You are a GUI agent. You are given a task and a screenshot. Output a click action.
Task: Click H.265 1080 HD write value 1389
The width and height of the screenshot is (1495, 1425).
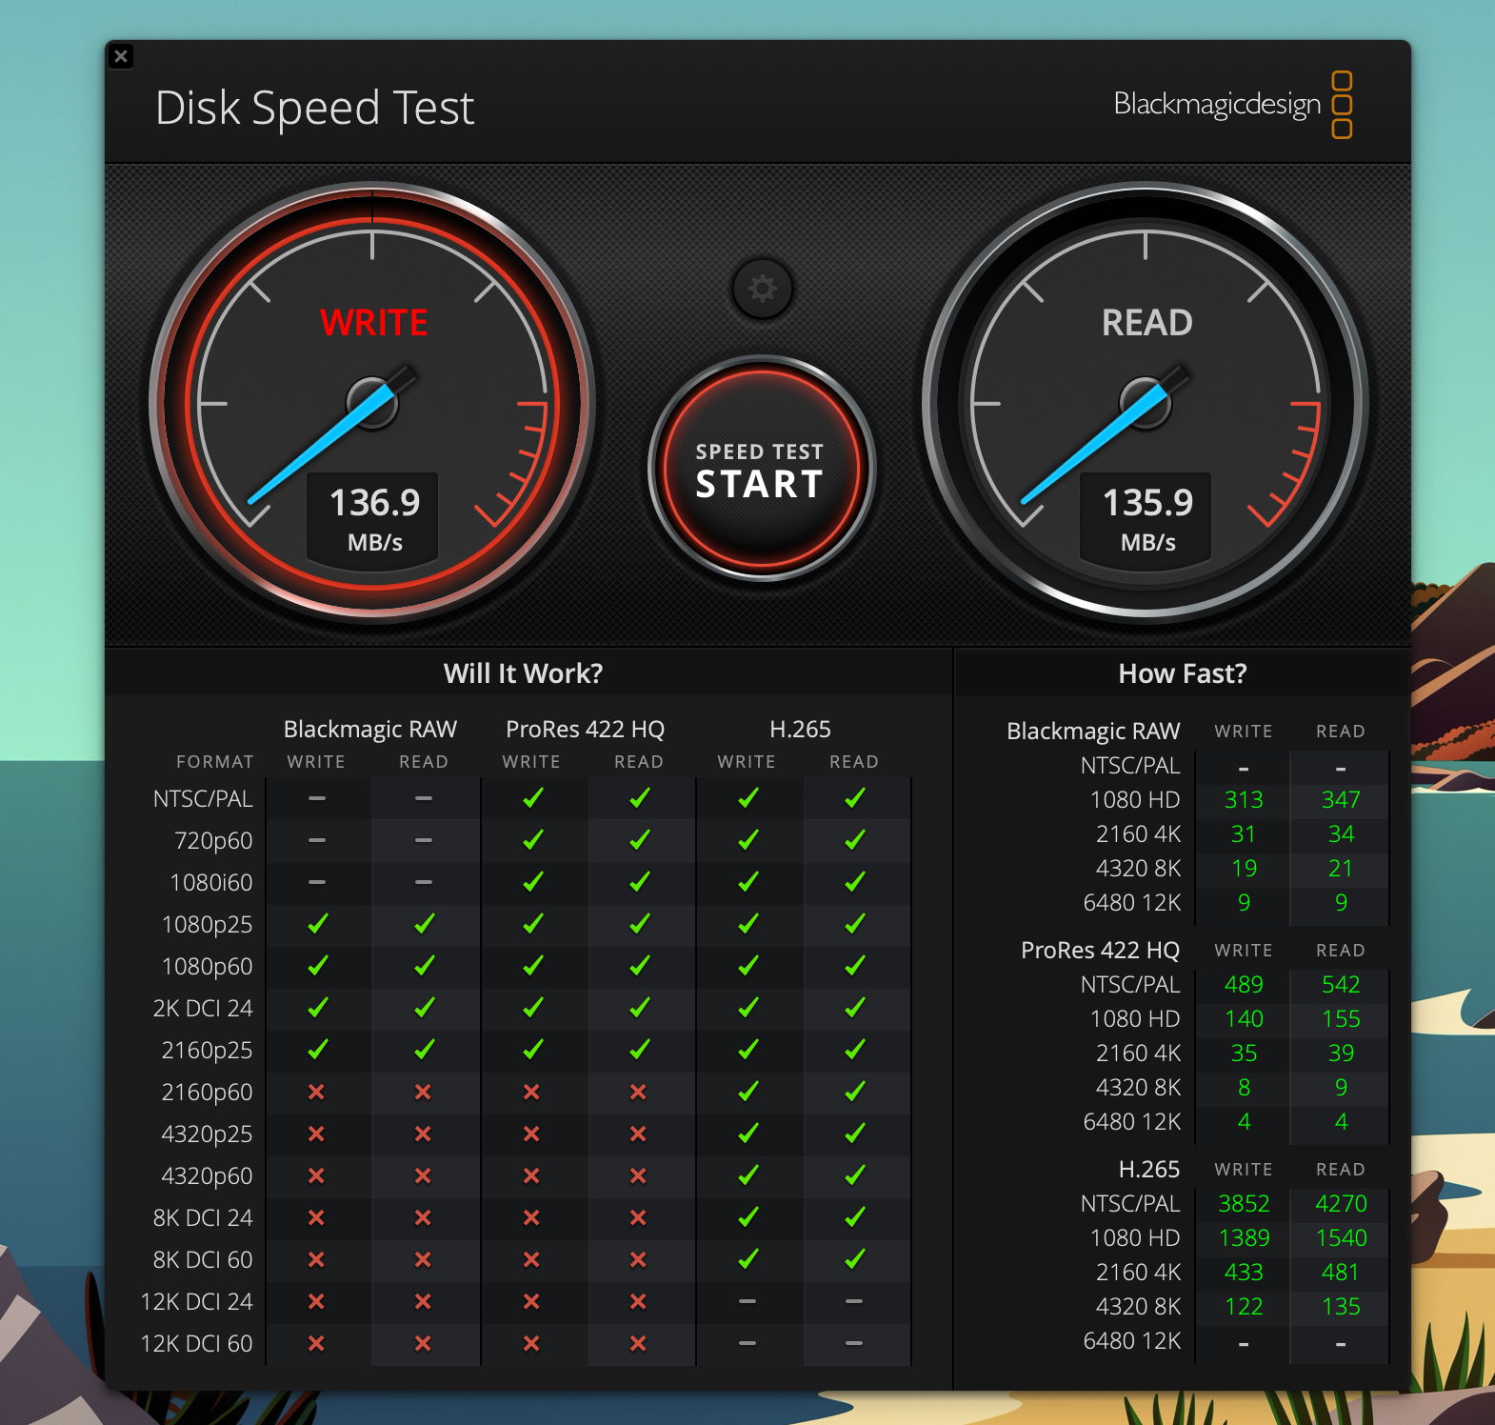1244,1238
